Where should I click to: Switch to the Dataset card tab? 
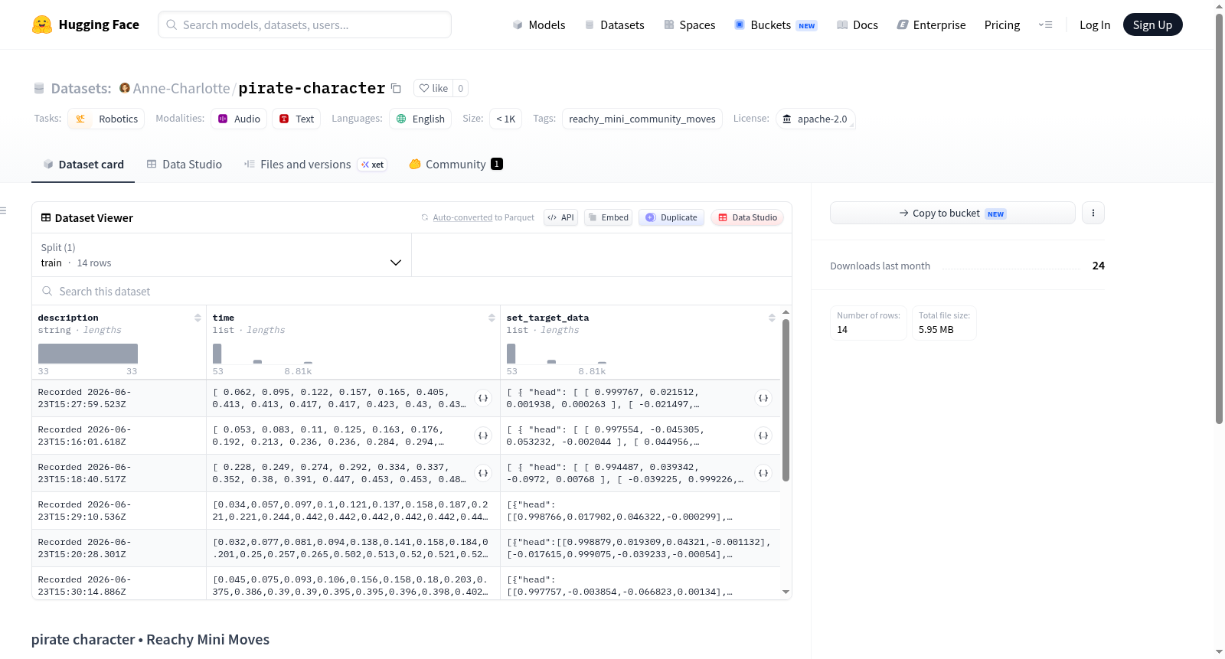pyautogui.click(x=83, y=165)
